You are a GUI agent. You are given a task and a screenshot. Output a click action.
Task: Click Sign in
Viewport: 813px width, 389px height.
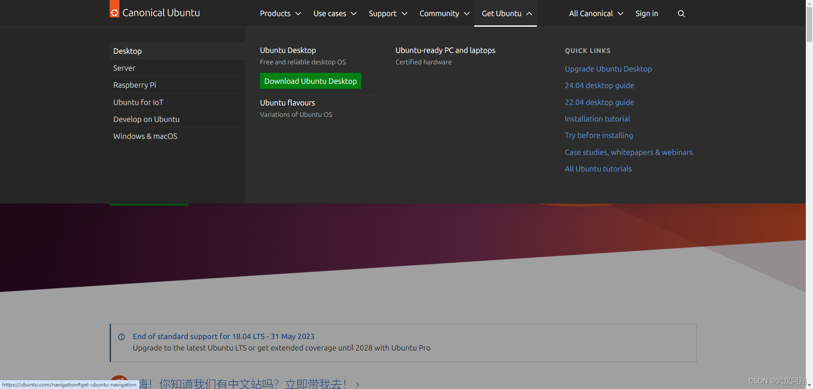pos(646,13)
